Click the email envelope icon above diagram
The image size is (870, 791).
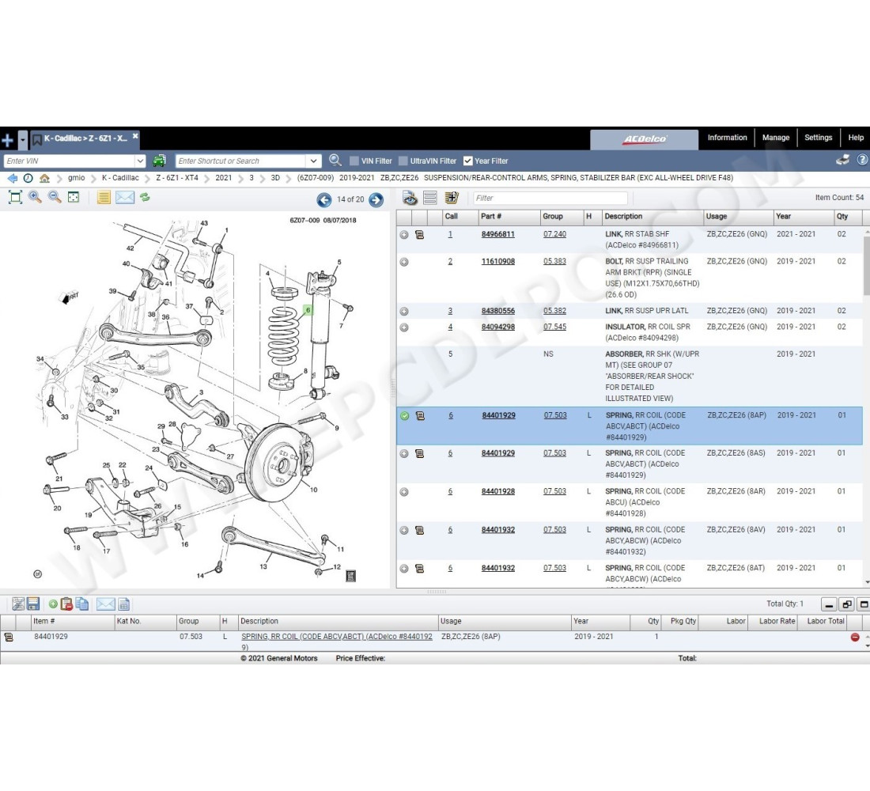tap(125, 198)
